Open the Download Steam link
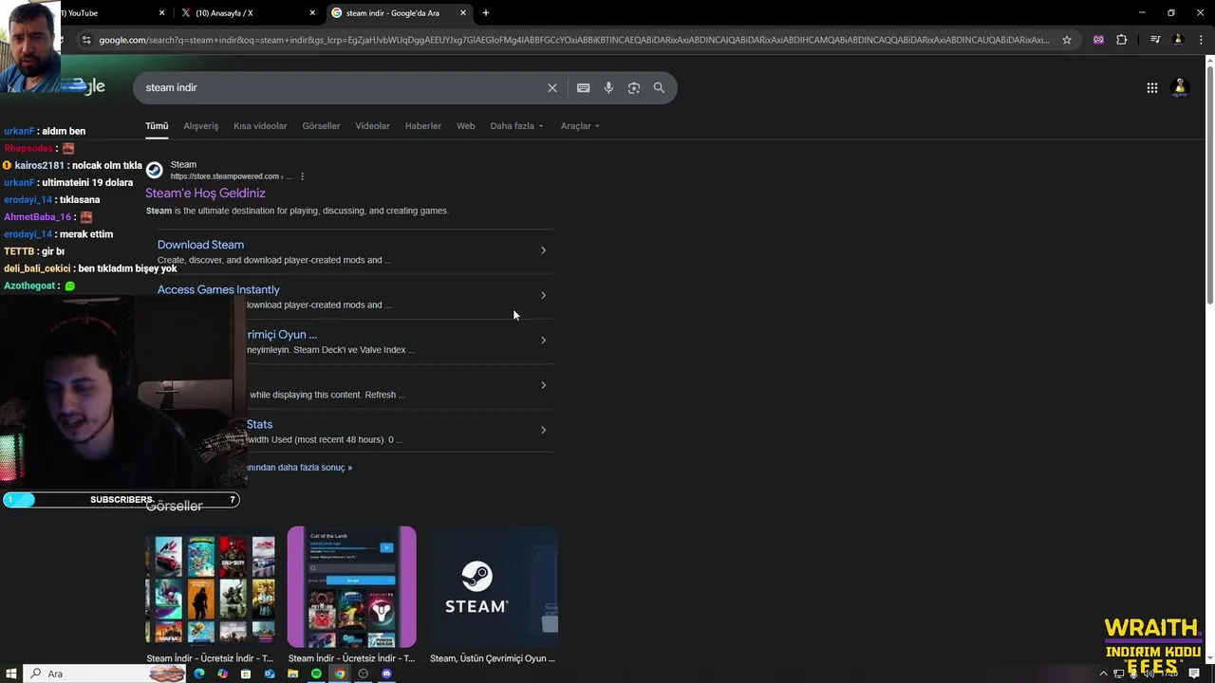Screen dimensions: 1215x683 tap(200, 245)
